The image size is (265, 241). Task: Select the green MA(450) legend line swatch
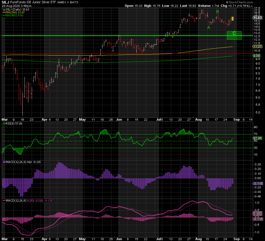[4, 15]
